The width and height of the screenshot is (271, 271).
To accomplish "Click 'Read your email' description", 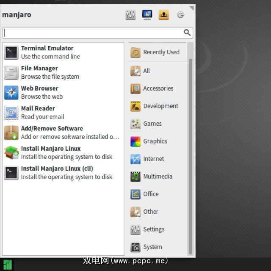I will pyautogui.click(x=43, y=117).
